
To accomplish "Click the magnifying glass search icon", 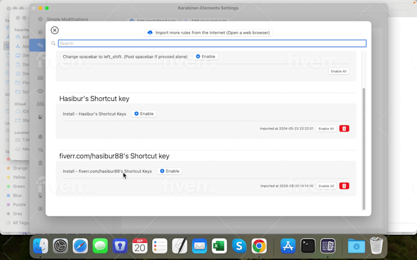I will click(x=53, y=43).
